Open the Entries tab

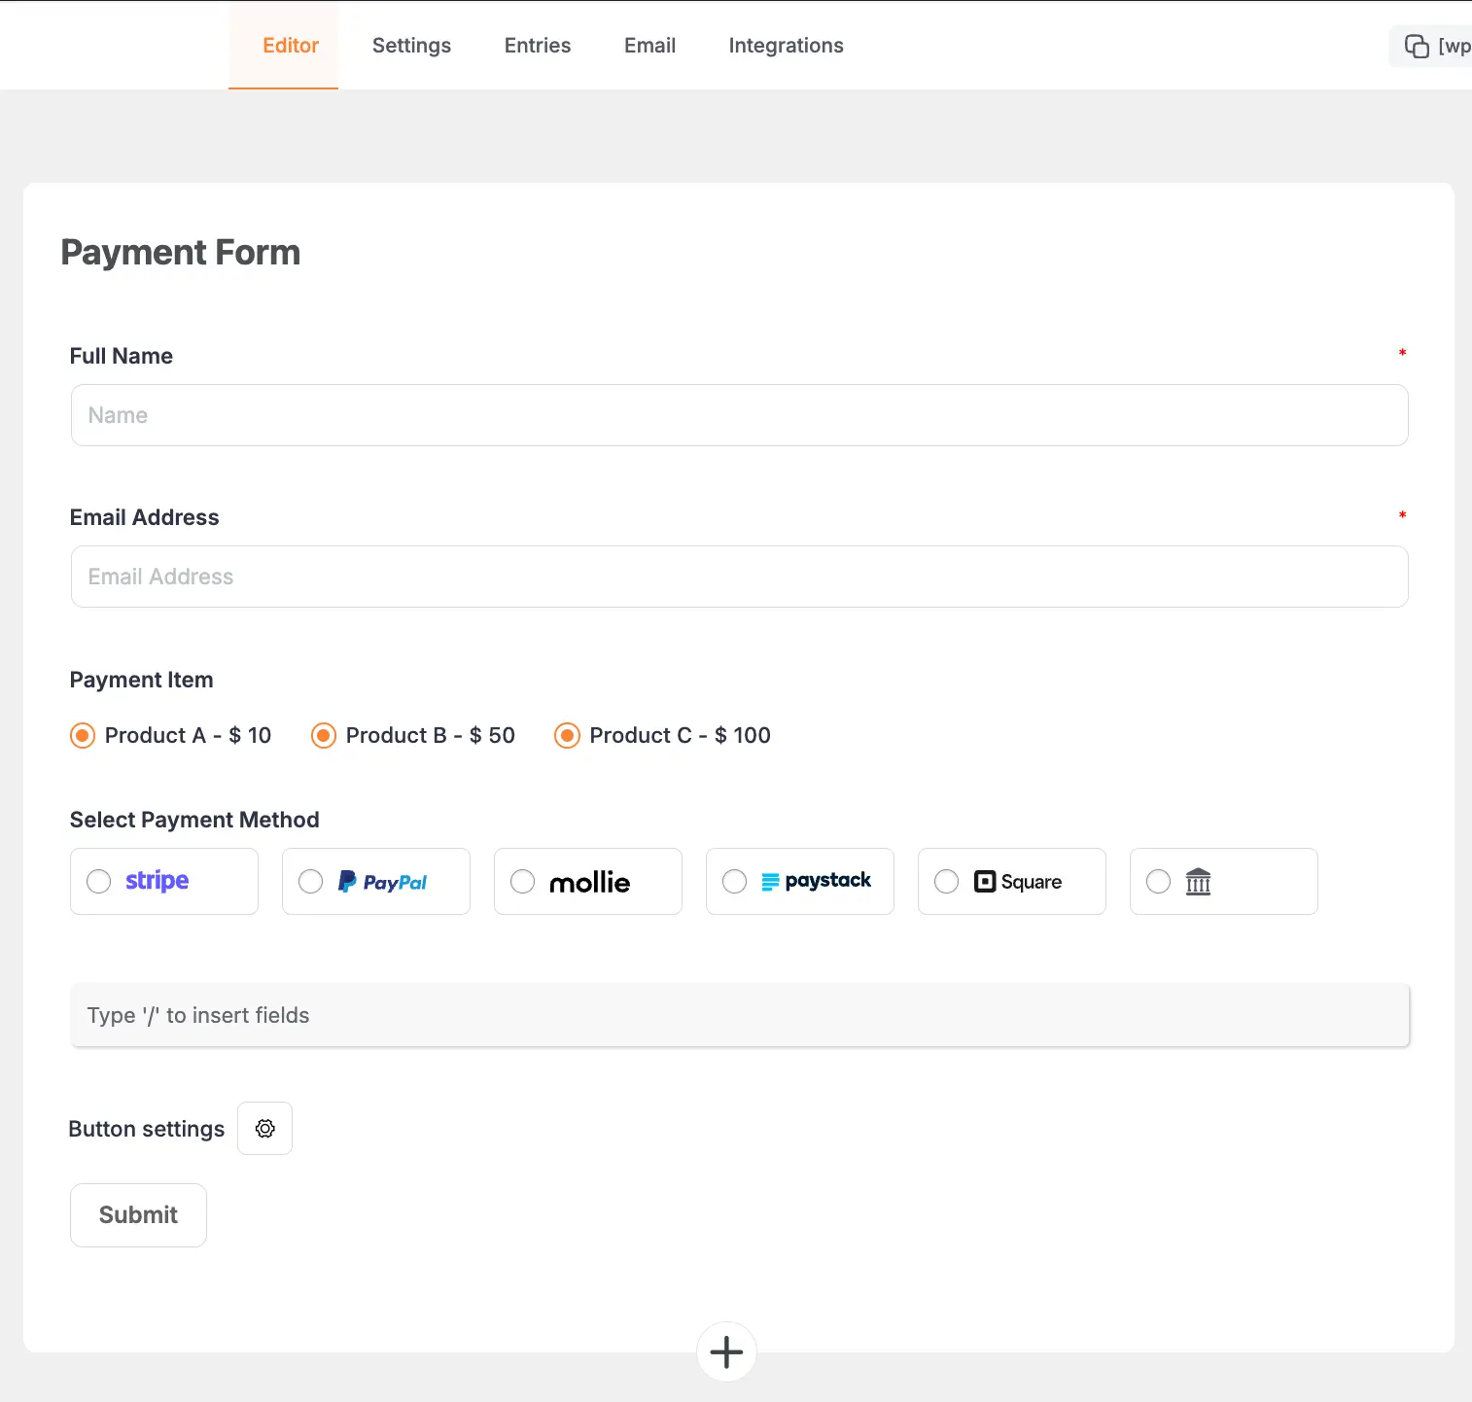click(537, 45)
